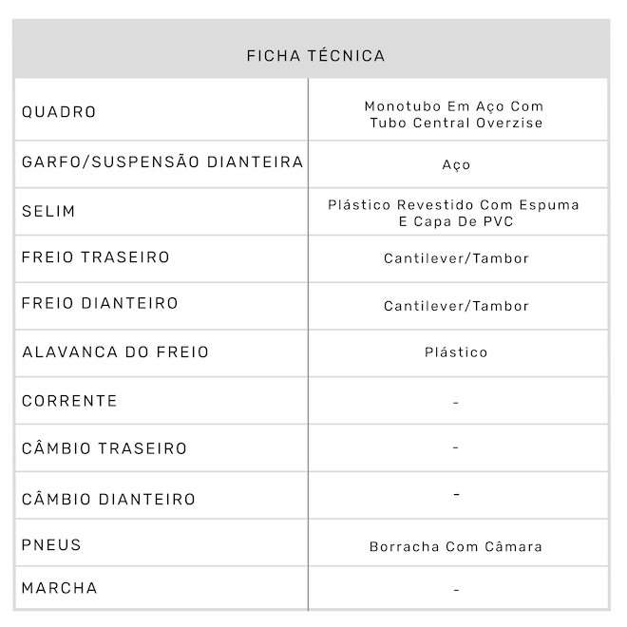Screen dimensions: 627x627
Task: Select the Plástico brake lever value
Action: tap(456, 352)
